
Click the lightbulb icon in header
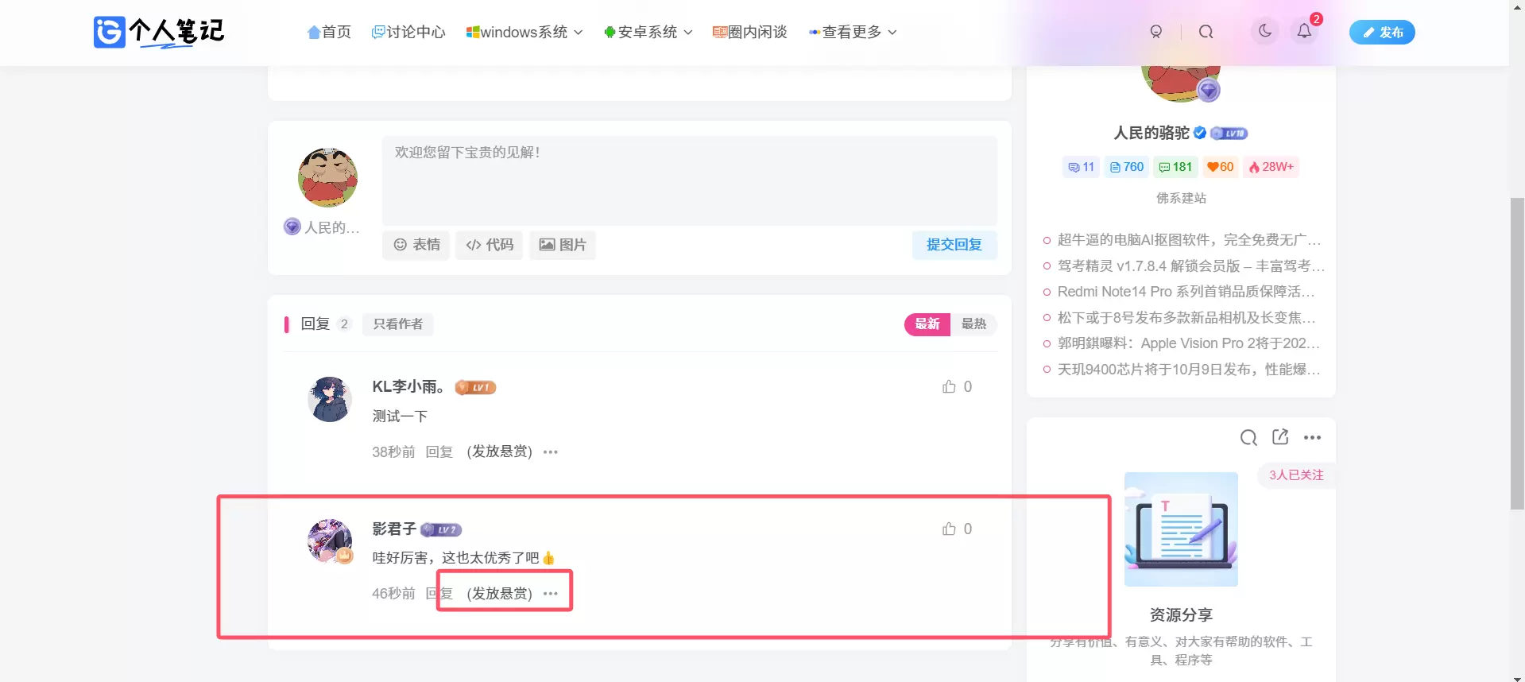pos(1156,32)
